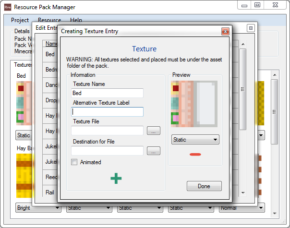Image resolution: width=290 pixels, height=228 pixels.
Task: Click the Resource Pack Manager app icon
Action: pyautogui.click(x=7, y=7)
